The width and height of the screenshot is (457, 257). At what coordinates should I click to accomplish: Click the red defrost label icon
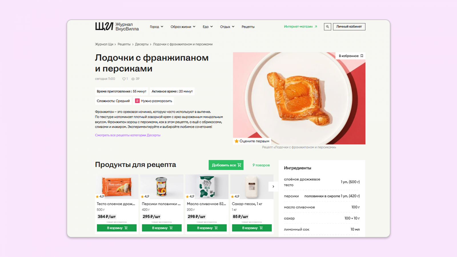pyautogui.click(x=137, y=101)
